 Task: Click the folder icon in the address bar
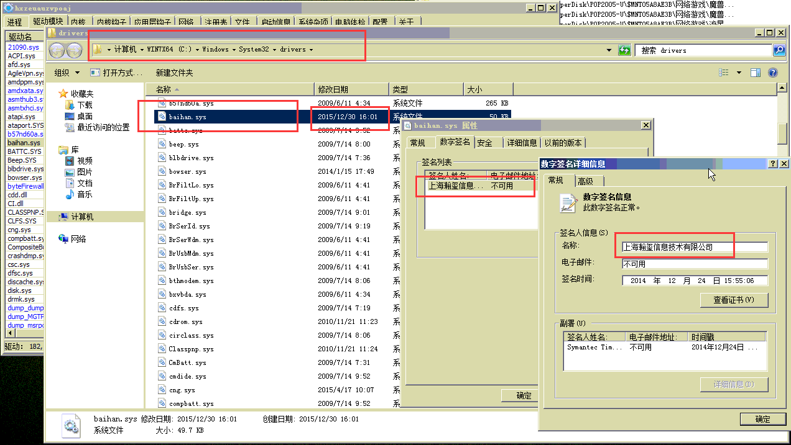coord(98,50)
